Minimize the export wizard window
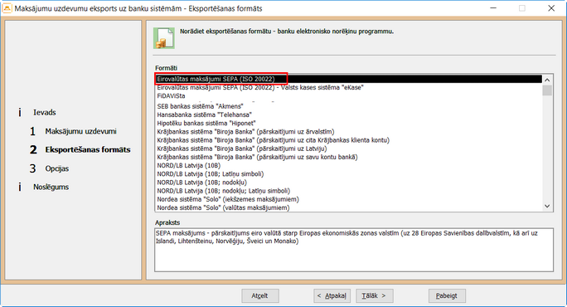Viewport: 567px width, 307px height. tap(493, 8)
